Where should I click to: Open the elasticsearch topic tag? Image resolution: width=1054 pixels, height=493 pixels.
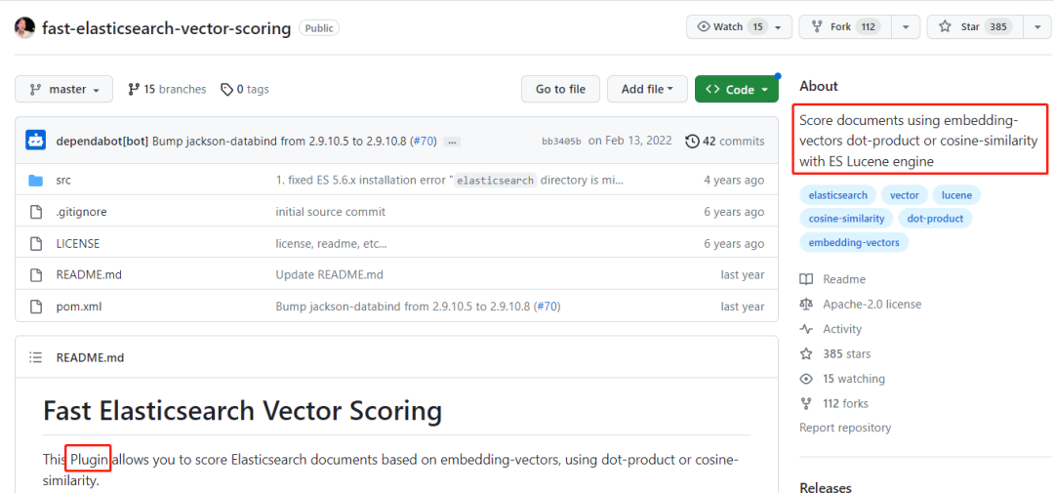(838, 195)
